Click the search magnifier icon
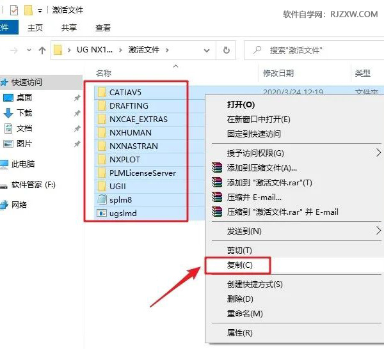Viewport: 384px width, 349px height. click(257, 50)
